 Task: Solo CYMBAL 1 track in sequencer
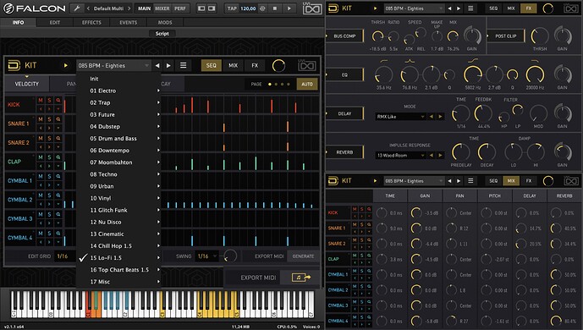pyautogui.click(x=49, y=176)
